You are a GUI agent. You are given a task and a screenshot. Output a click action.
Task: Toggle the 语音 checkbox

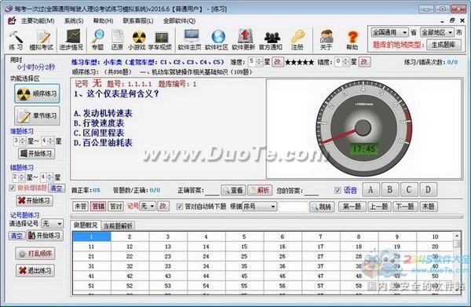pos(338,190)
